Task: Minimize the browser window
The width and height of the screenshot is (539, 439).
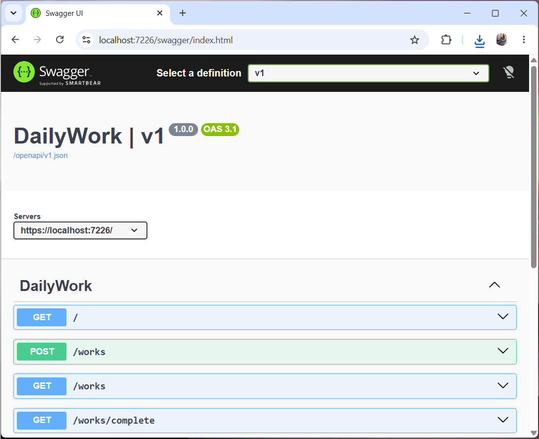Action: click(467, 13)
